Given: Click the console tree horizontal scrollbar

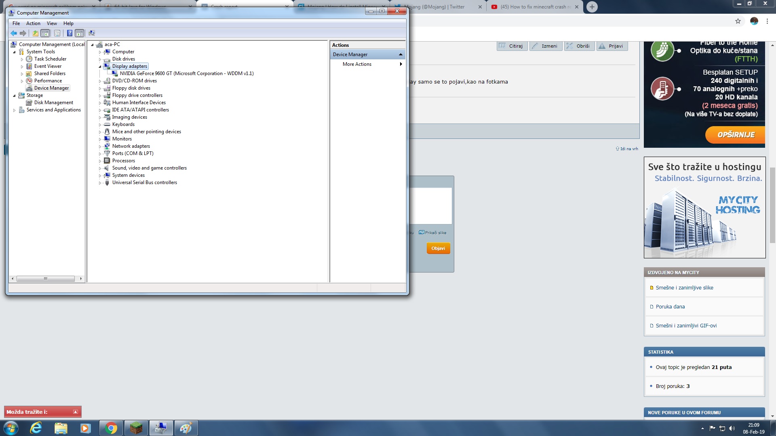Looking at the screenshot, I should click(x=46, y=279).
